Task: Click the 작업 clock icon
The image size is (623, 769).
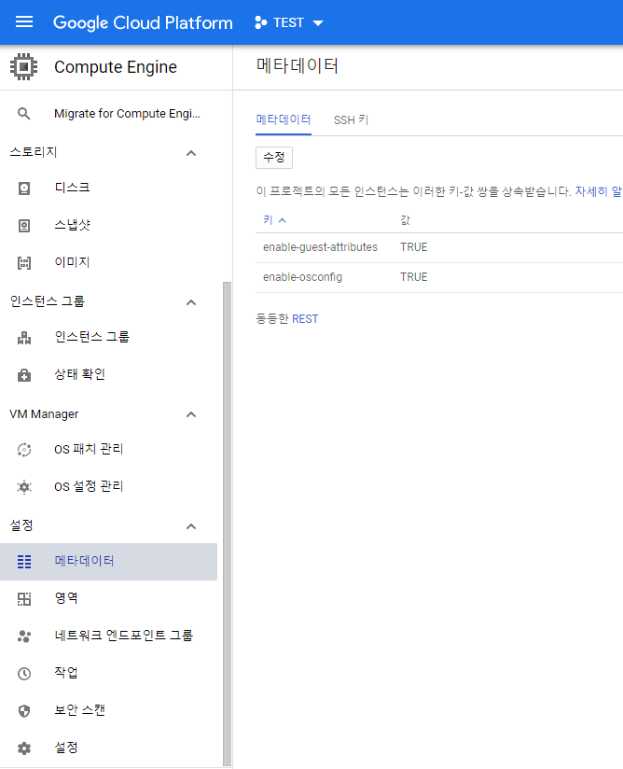Action: [24, 674]
